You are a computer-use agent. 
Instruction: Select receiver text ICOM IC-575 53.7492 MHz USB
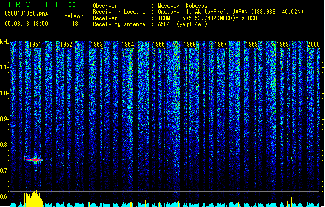207,18
